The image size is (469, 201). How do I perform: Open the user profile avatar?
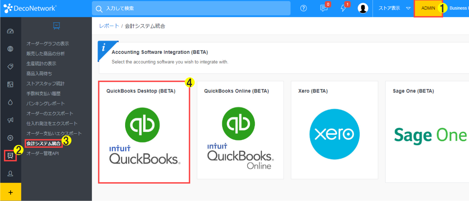(363, 8)
